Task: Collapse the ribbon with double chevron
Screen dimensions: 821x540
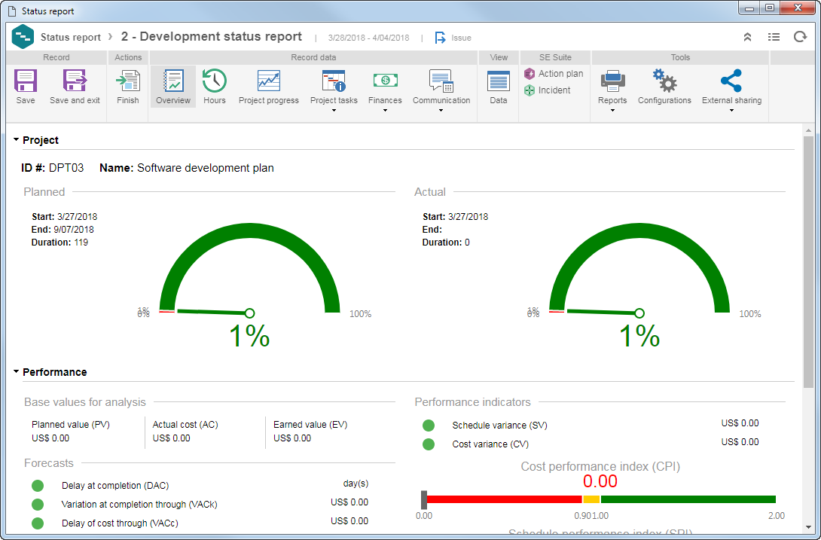Action: [x=747, y=37]
